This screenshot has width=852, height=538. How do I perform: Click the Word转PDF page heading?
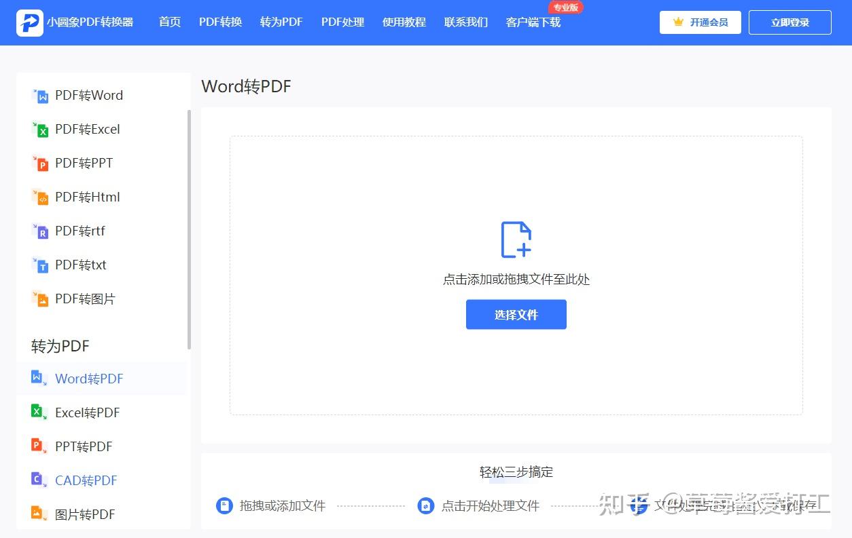click(247, 86)
